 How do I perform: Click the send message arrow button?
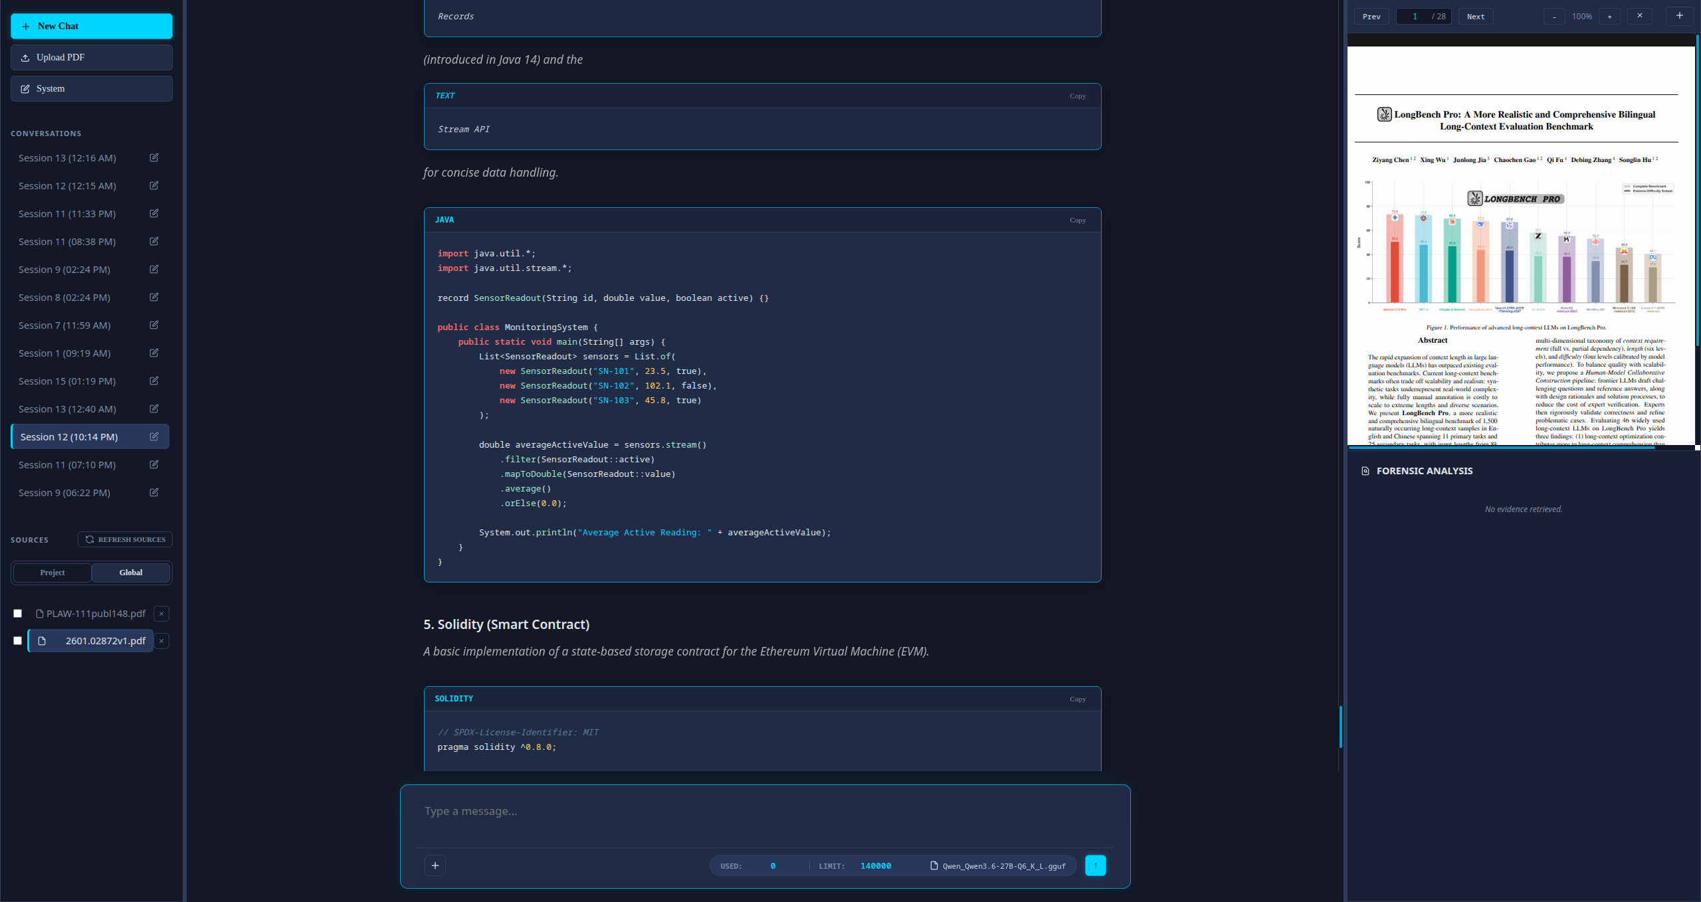click(x=1095, y=865)
